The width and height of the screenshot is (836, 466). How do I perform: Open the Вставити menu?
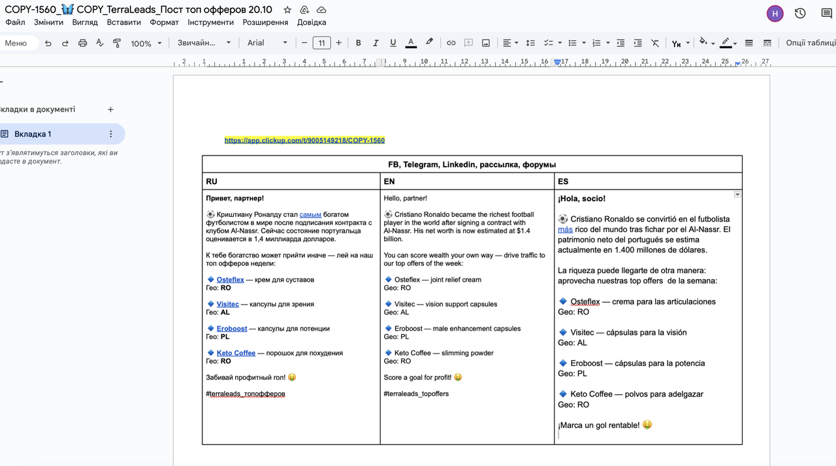pyautogui.click(x=123, y=22)
